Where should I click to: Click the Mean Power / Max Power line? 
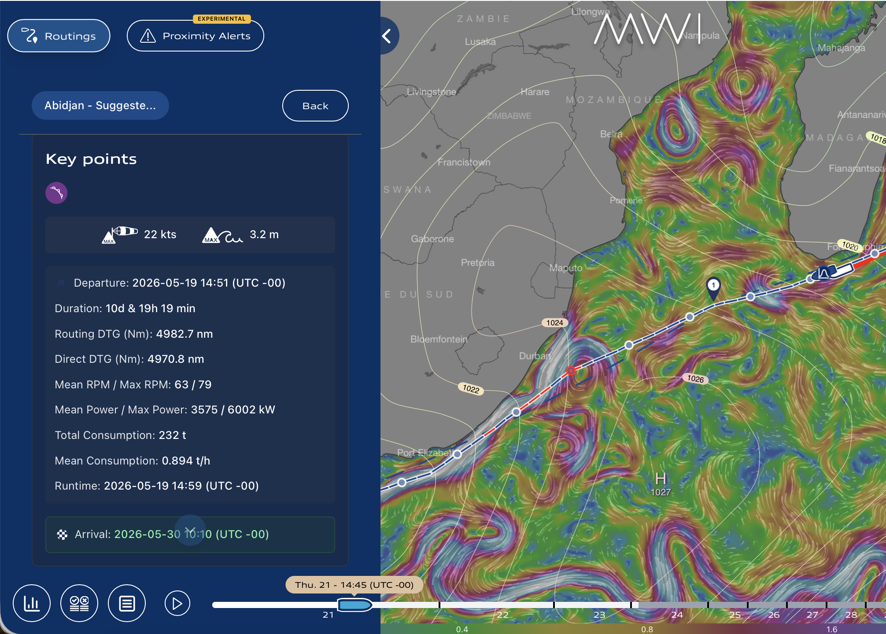(165, 409)
